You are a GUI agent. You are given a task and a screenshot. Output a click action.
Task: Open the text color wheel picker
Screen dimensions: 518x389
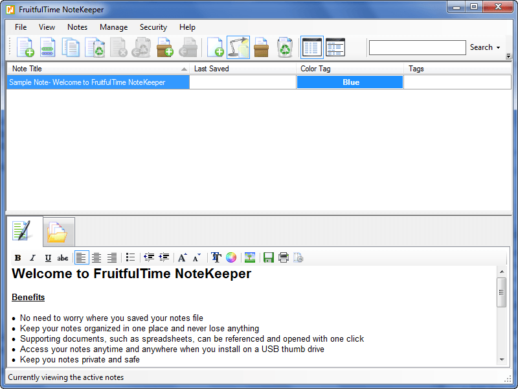click(231, 257)
